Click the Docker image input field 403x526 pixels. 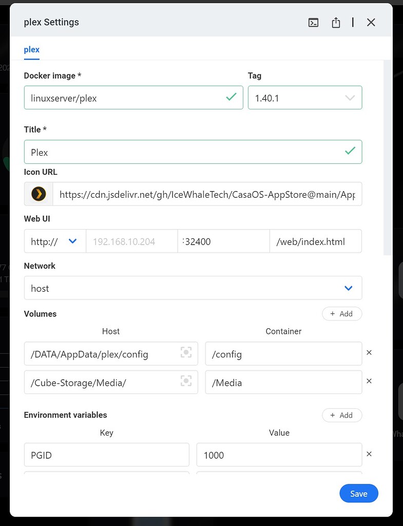click(126, 98)
